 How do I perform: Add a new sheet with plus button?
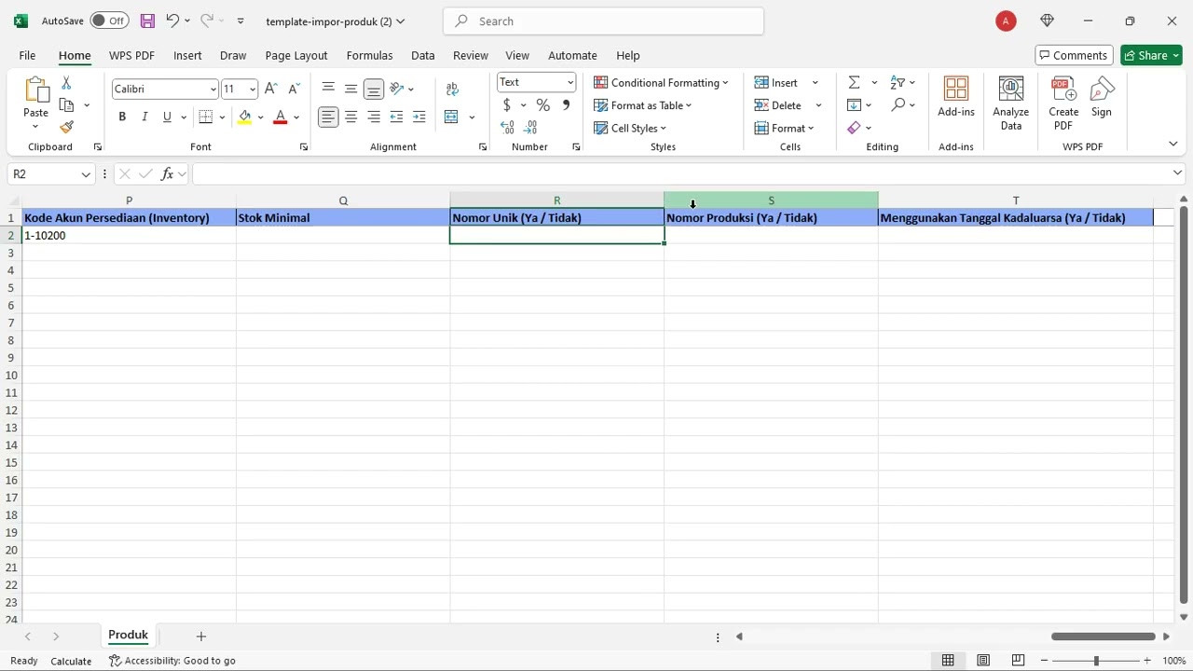tap(201, 636)
